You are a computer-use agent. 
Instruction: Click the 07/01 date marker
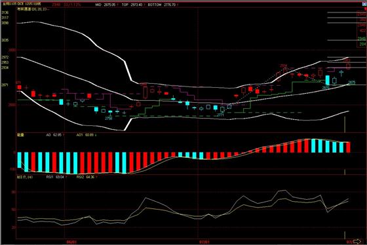(x=204, y=241)
